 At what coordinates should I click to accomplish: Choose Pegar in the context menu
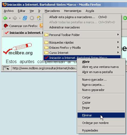(x=101, y=108)
